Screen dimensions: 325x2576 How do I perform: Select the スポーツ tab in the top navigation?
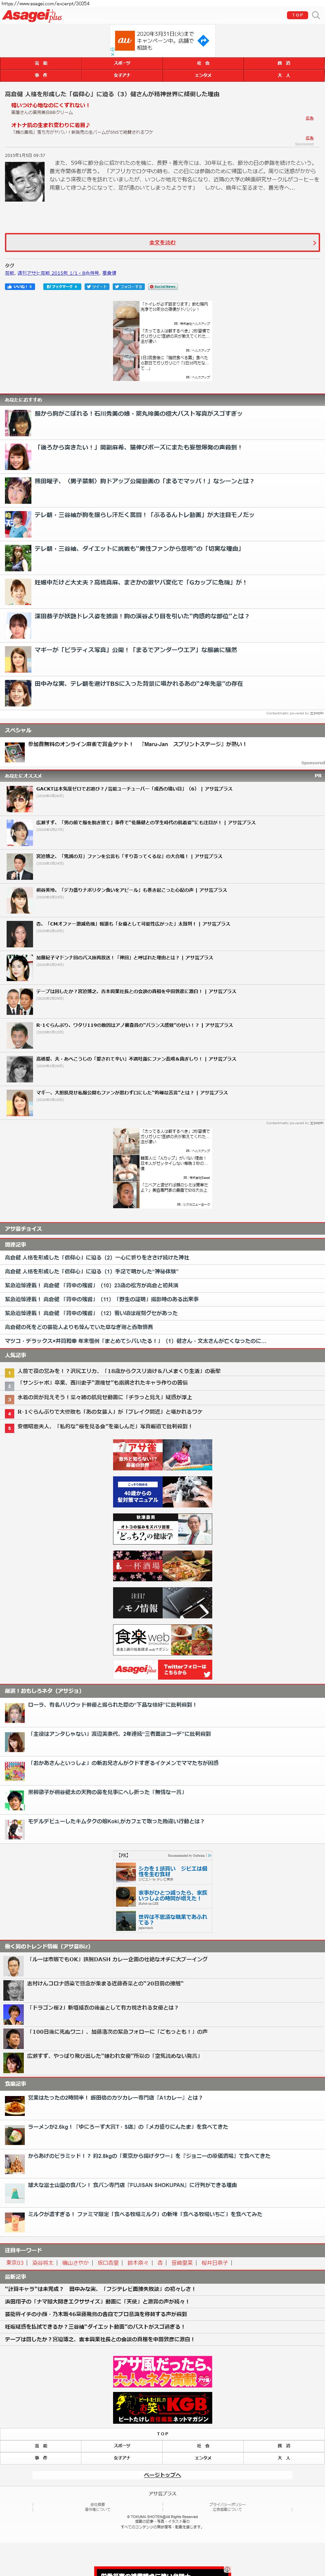(x=122, y=63)
